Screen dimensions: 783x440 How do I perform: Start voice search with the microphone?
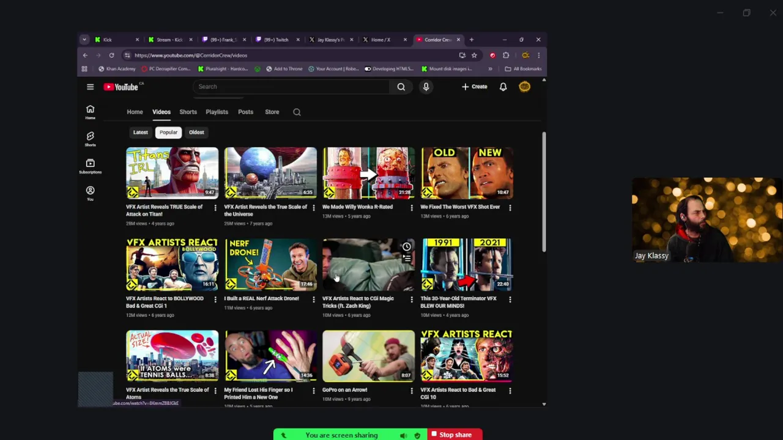(426, 87)
